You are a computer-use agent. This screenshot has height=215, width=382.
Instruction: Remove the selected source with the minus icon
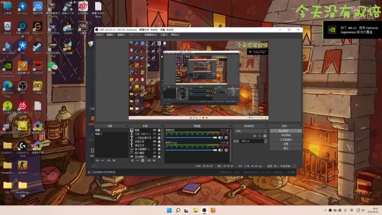coord(137,161)
